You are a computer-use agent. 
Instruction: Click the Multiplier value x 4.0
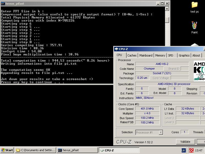[147, 113]
